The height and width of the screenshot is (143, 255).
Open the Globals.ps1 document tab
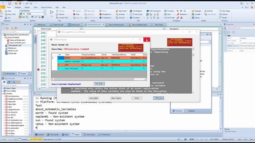pos(41,25)
